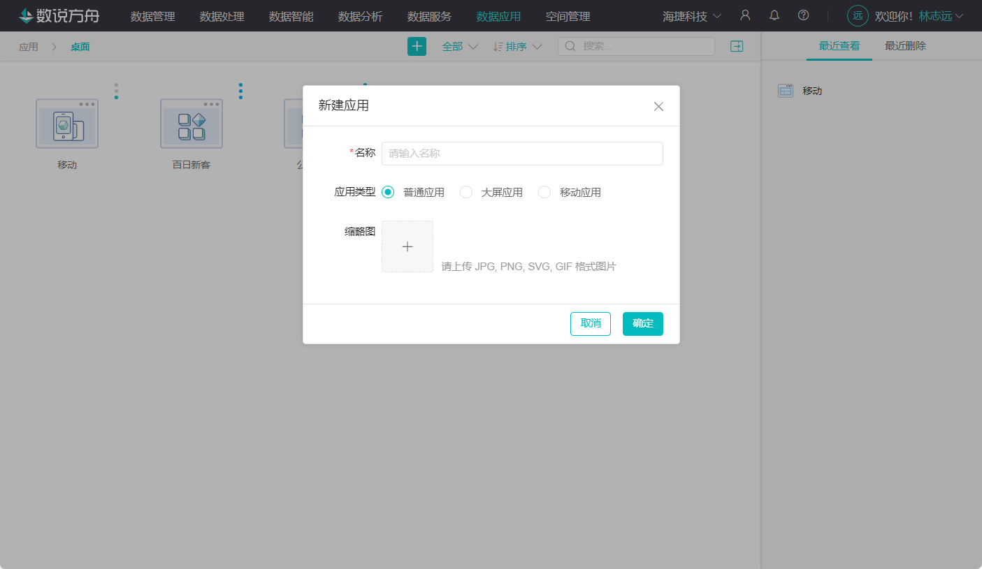Open 空间管理 menu
Screen dimensions: 982x569
tap(568, 16)
